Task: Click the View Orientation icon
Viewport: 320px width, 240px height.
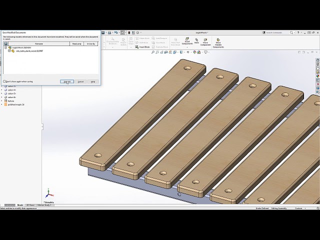Action: pyautogui.click(x=174, y=52)
